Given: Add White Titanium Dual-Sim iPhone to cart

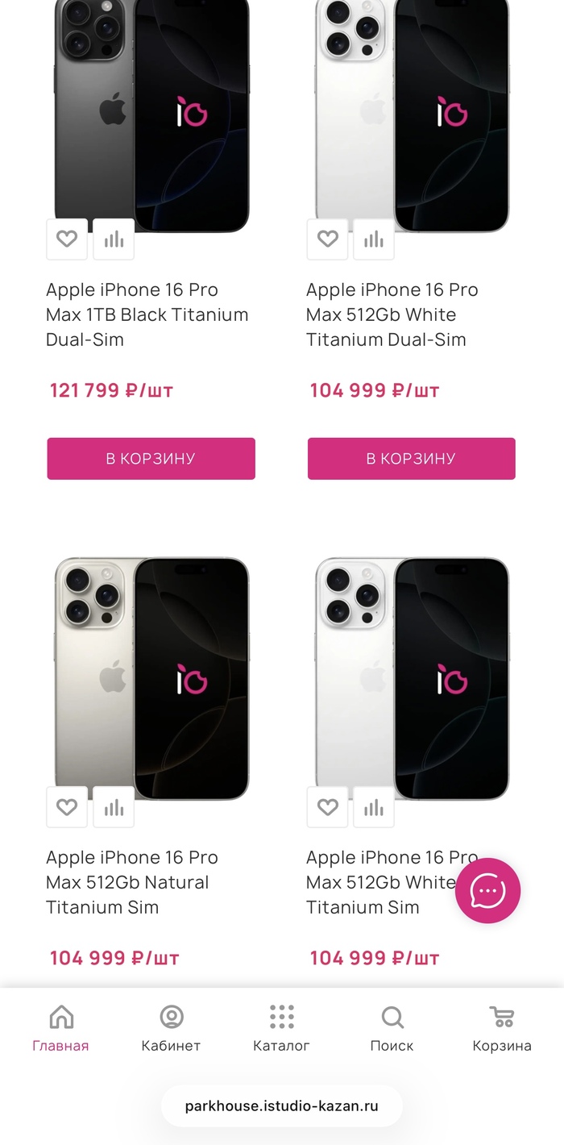Looking at the screenshot, I should (411, 459).
